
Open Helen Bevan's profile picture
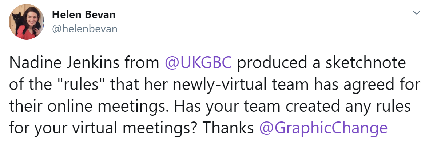(27, 22)
